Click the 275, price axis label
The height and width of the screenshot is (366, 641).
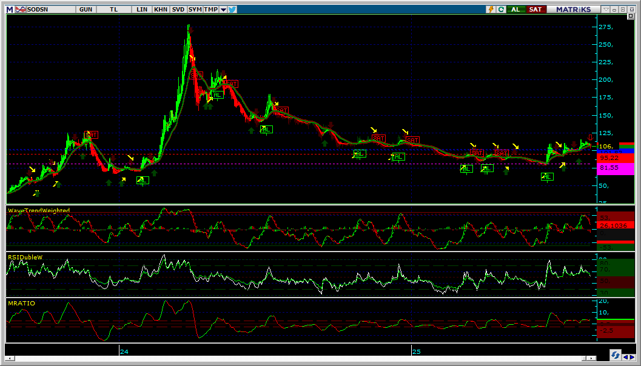pos(606,27)
